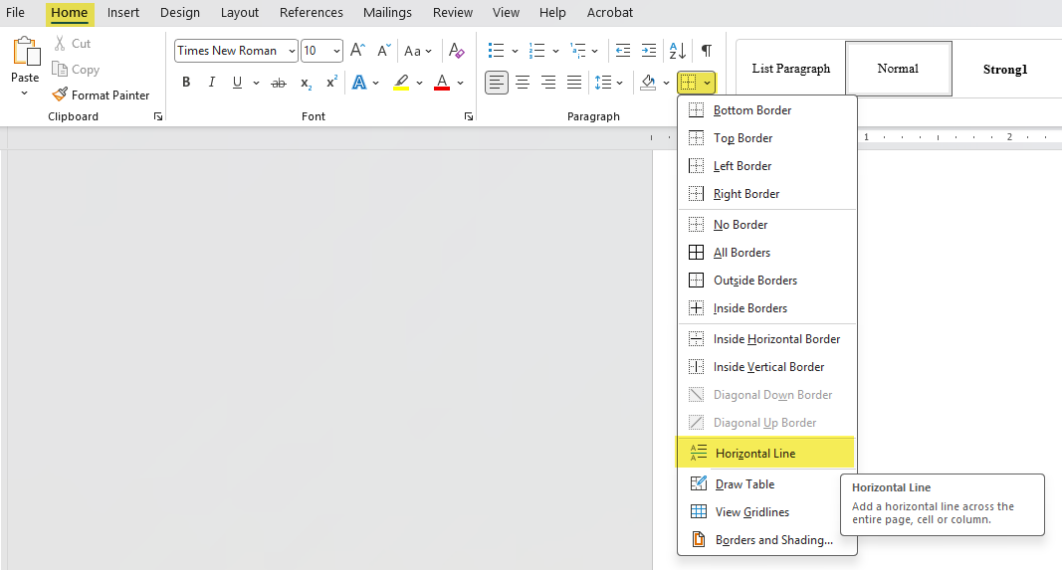The width and height of the screenshot is (1062, 570).
Task: Switch to the Mailings tab
Action: tap(387, 12)
